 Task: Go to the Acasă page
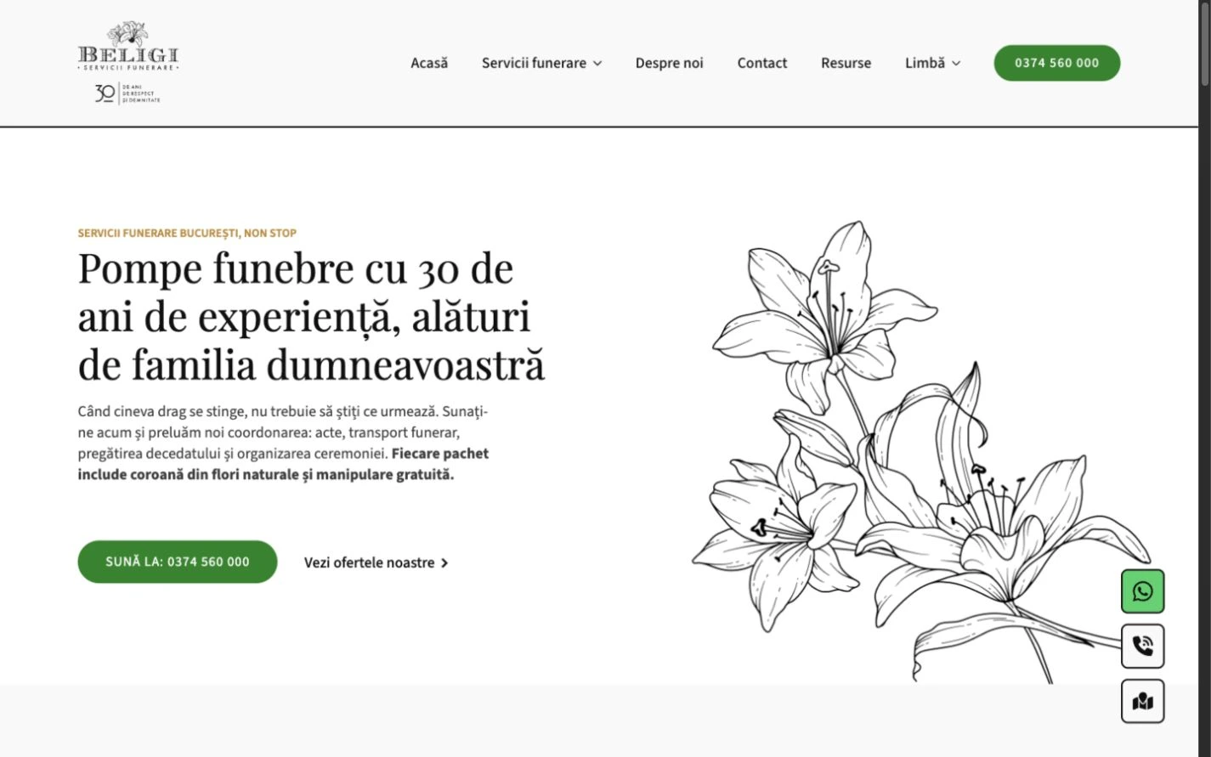coord(429,63)
